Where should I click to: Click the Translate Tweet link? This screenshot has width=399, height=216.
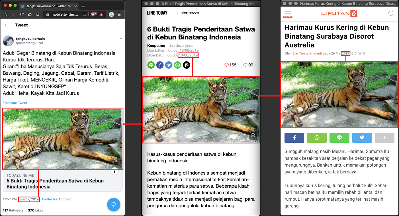pos(15,103)
